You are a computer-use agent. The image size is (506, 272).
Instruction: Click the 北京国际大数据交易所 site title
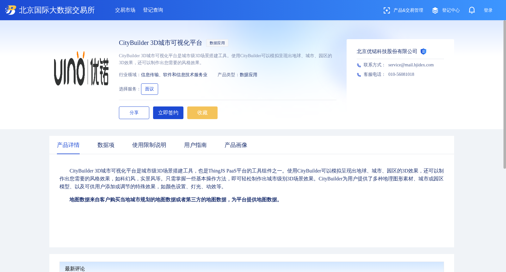point(57,10)
